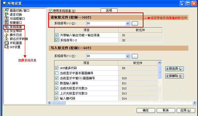The height and width of the screenshot is (116, 198).
Task: Open the 系统信号2-1 D8 dropdown
Action: tap(128, 56)
